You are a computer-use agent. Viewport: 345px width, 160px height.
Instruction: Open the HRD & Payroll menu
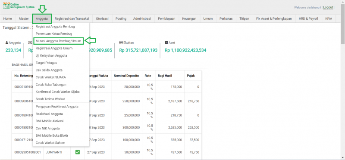[308, 18]
